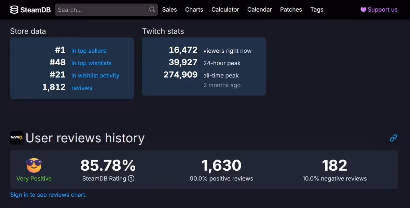410x208 pixels.
Task: Click the 39,927 24-hour peak value
Action: click(183, 62)
